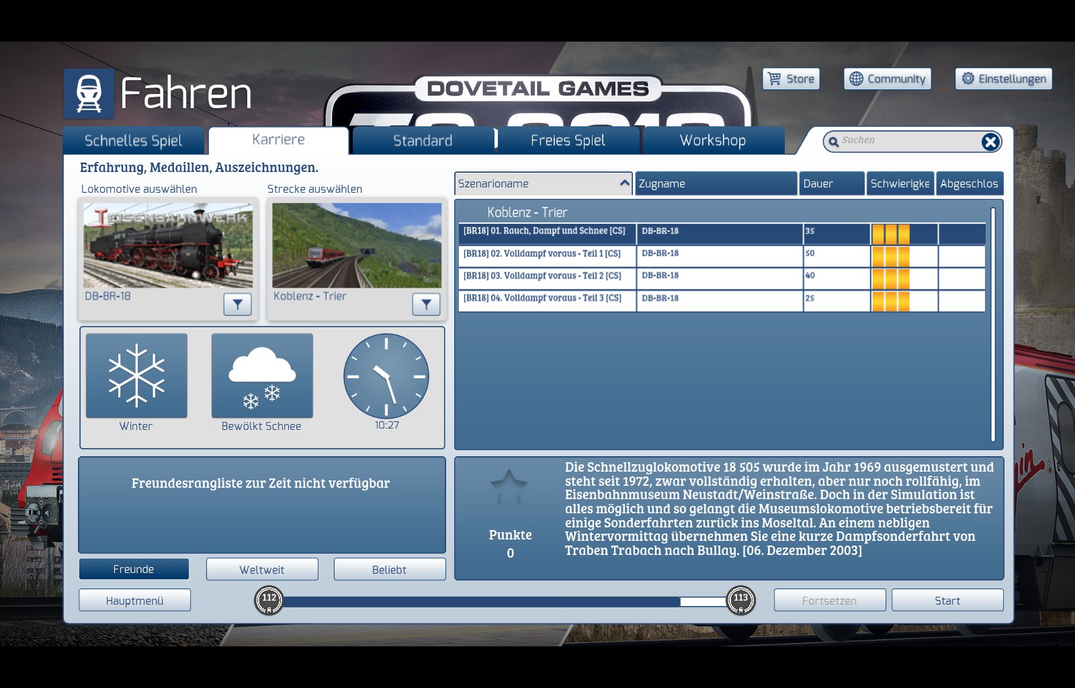
Task: Show the Freunde leaderboard
Action: pyautogui.click(x=134, y=569)
